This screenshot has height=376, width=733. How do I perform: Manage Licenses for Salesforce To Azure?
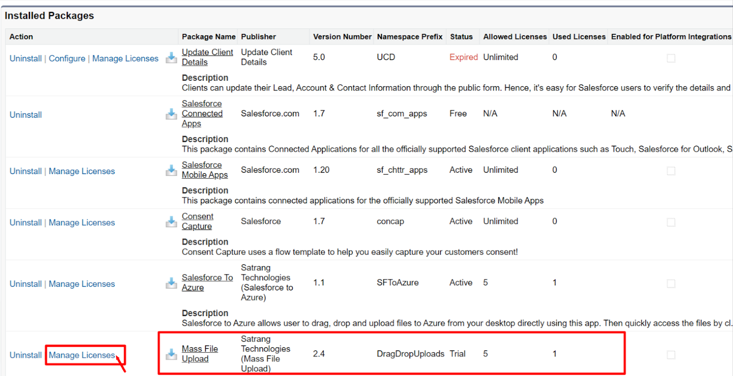pos(82,284)
